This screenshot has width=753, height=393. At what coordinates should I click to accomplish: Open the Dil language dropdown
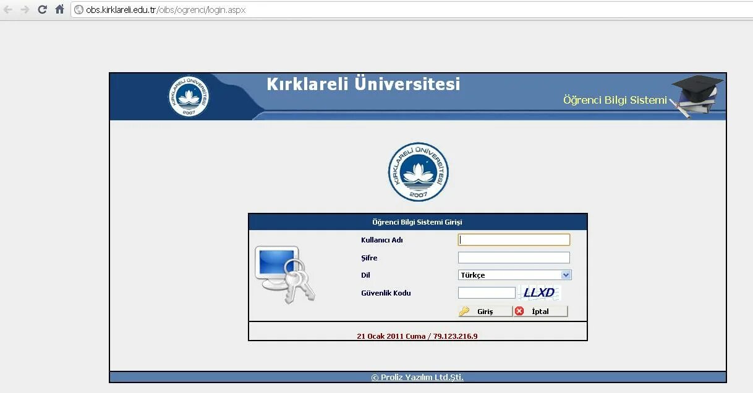[x=515, y=275]
